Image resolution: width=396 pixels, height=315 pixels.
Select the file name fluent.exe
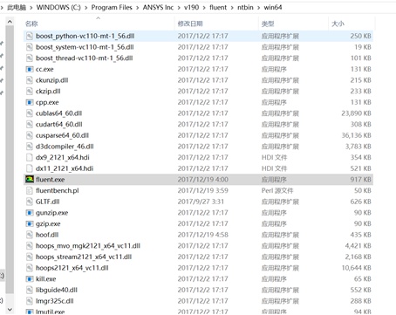pos(50,180)
